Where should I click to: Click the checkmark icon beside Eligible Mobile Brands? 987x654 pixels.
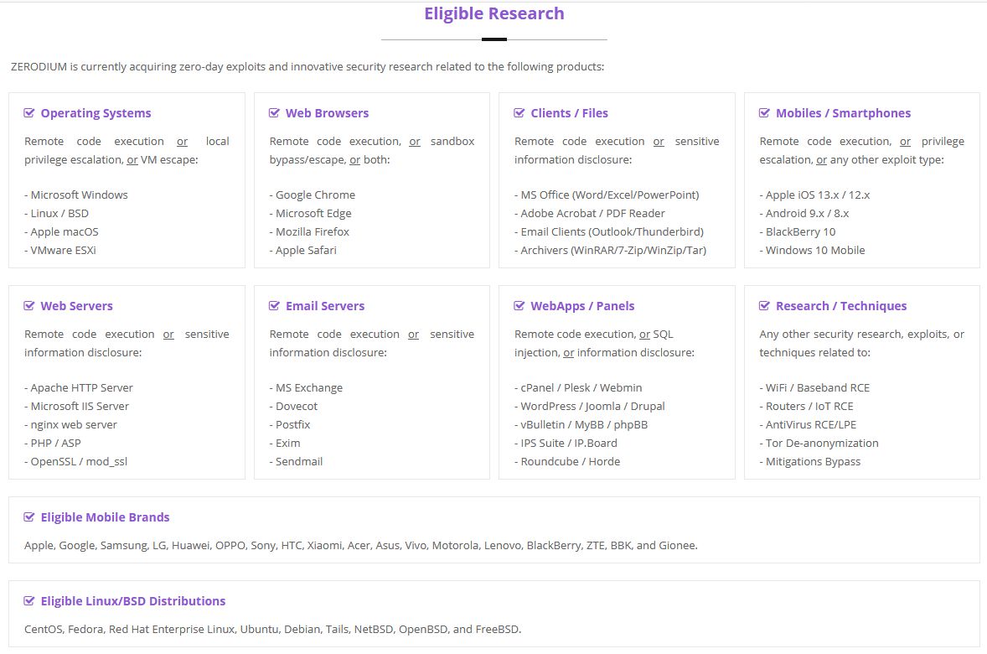point(29,517)
